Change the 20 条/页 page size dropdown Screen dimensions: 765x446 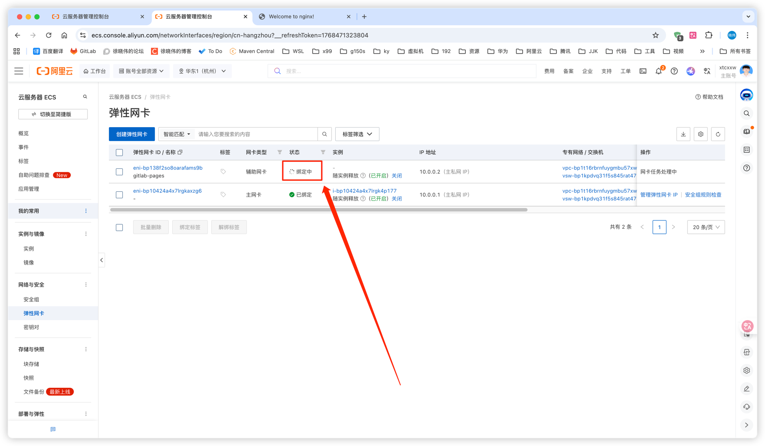706,227
